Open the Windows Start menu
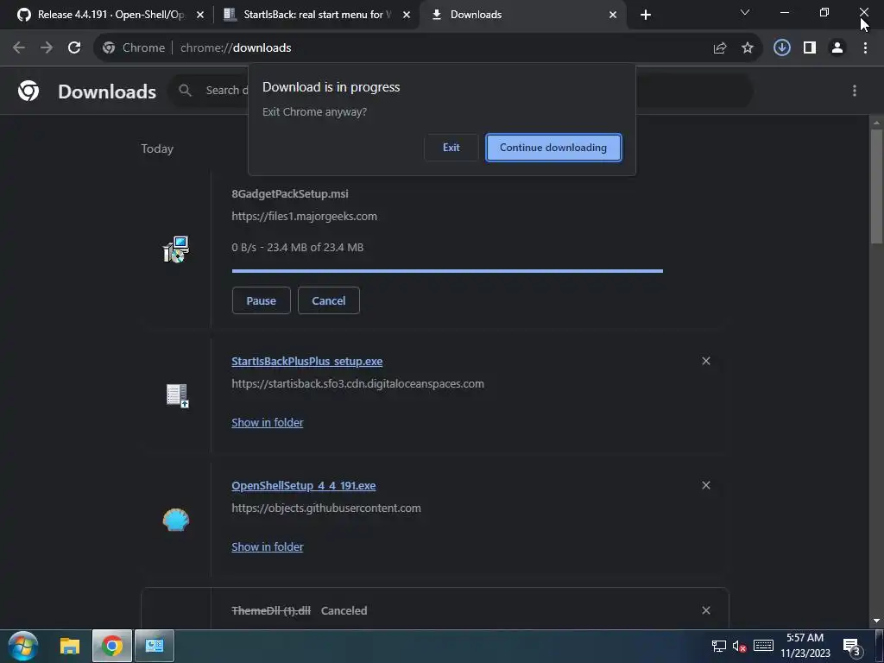The width and height of the screenshot is (884, 663). [x=23, y=646]
